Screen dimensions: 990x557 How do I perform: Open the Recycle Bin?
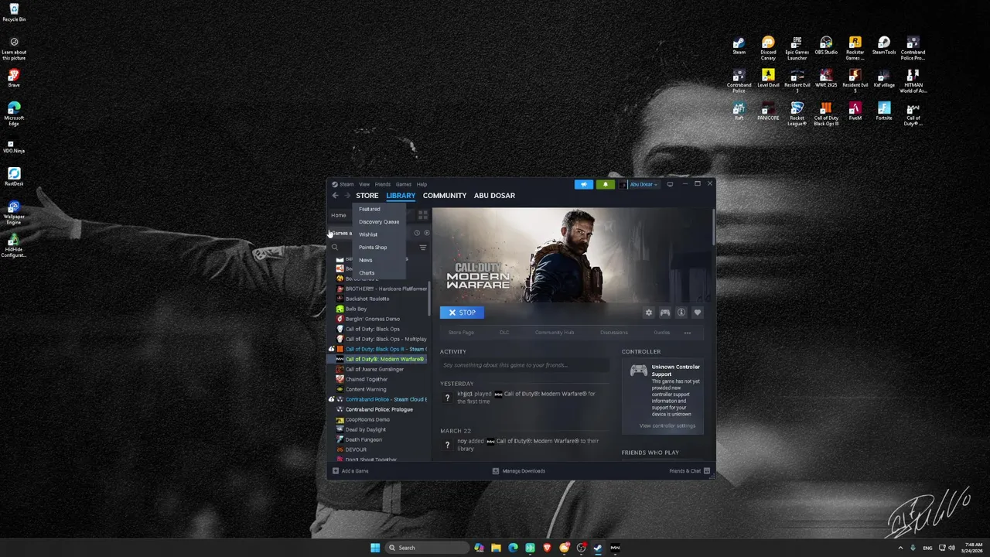point(14,12)
